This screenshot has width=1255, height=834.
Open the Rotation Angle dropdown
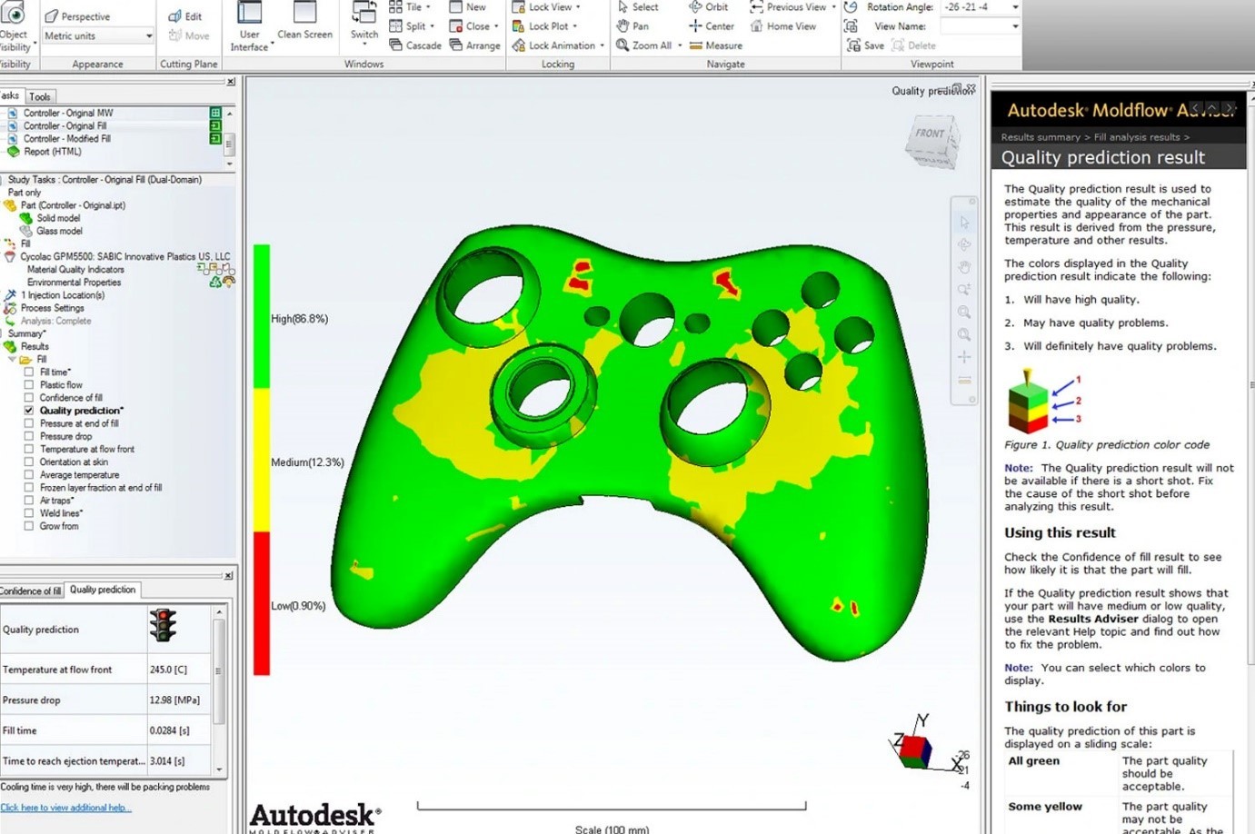coord(1015,7)
